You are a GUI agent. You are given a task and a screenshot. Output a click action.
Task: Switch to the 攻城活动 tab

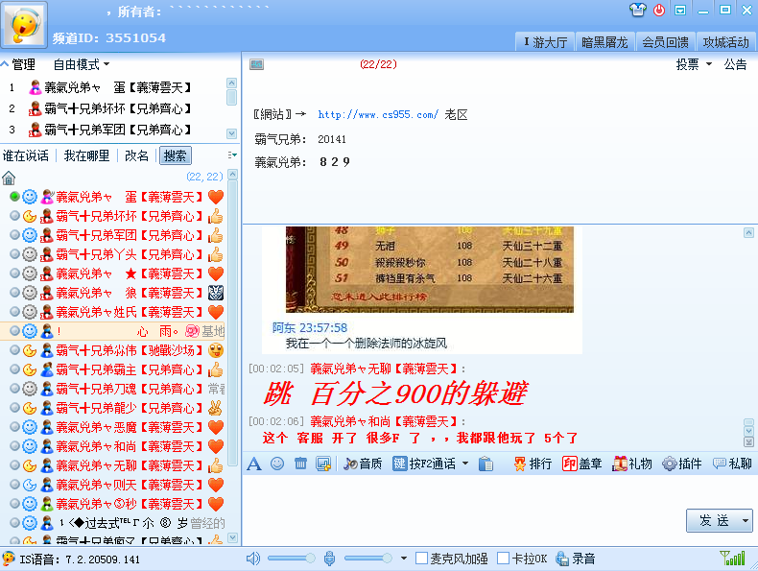point(726,42)
